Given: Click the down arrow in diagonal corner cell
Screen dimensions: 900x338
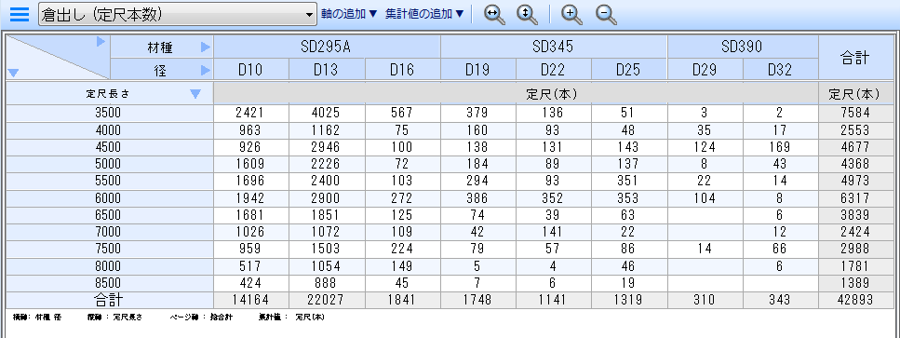Looking at the screenshot, I should 14,73.
